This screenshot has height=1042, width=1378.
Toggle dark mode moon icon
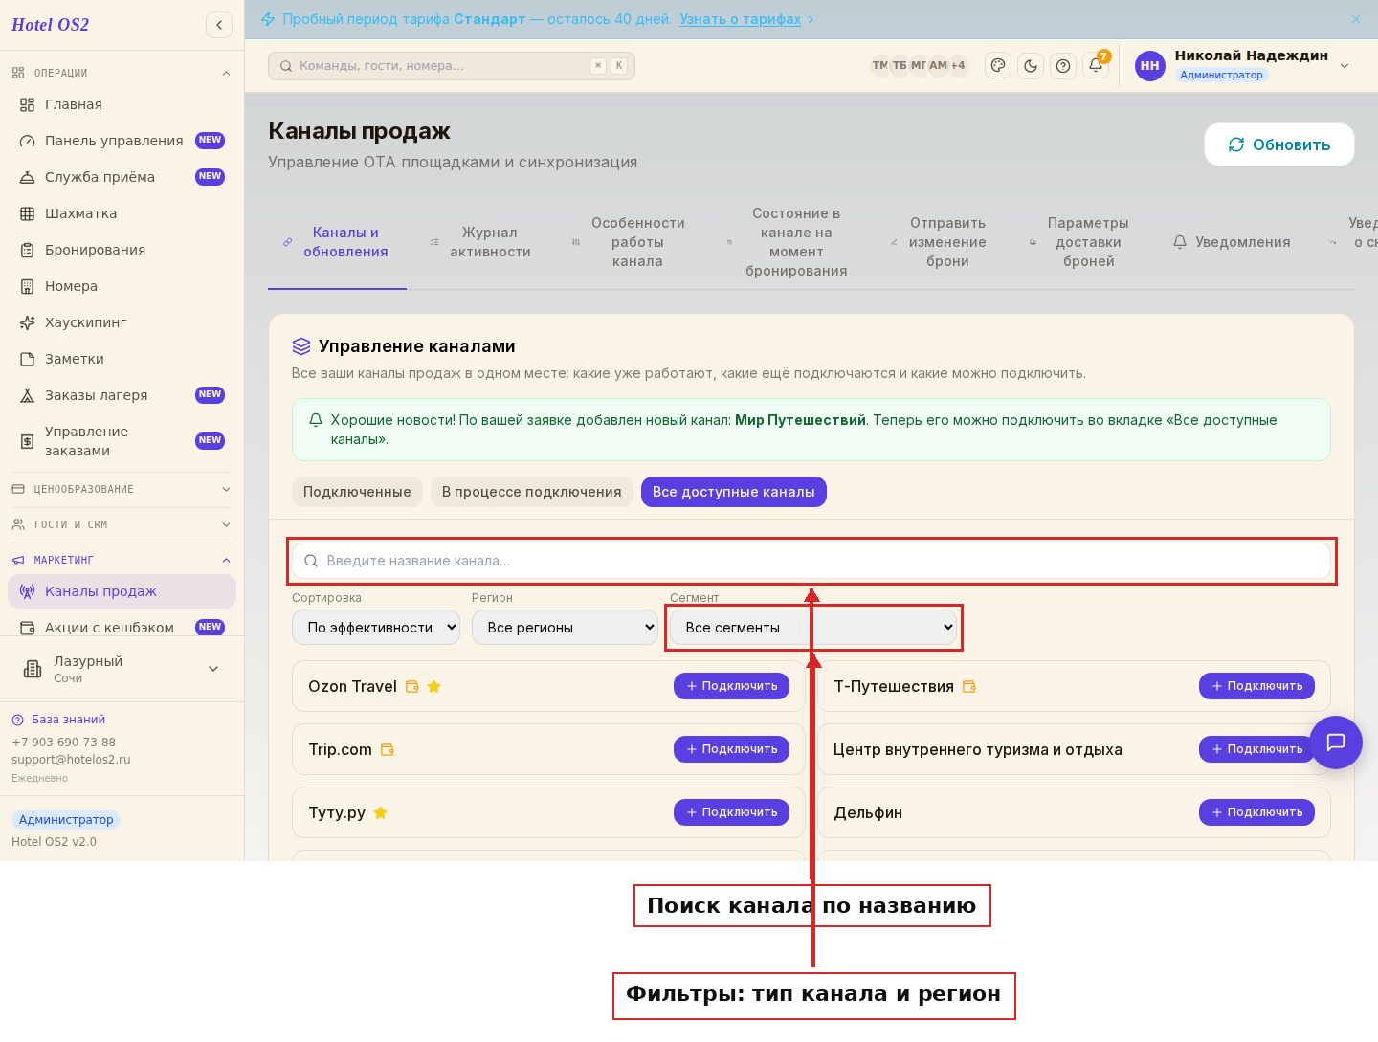1031,65
